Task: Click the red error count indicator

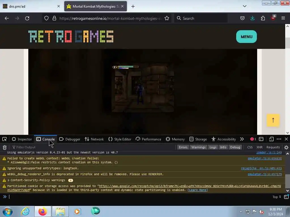Action: point(253,139)
